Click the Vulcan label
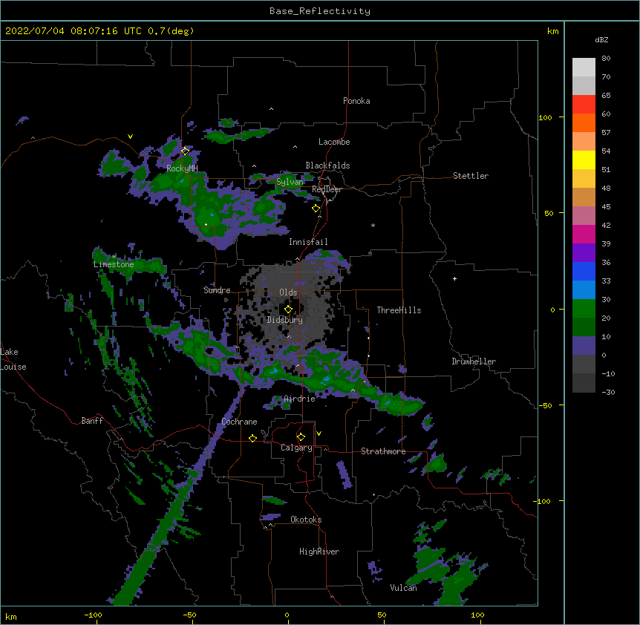This screenshot has width=640, height=625. pos(403,587)
